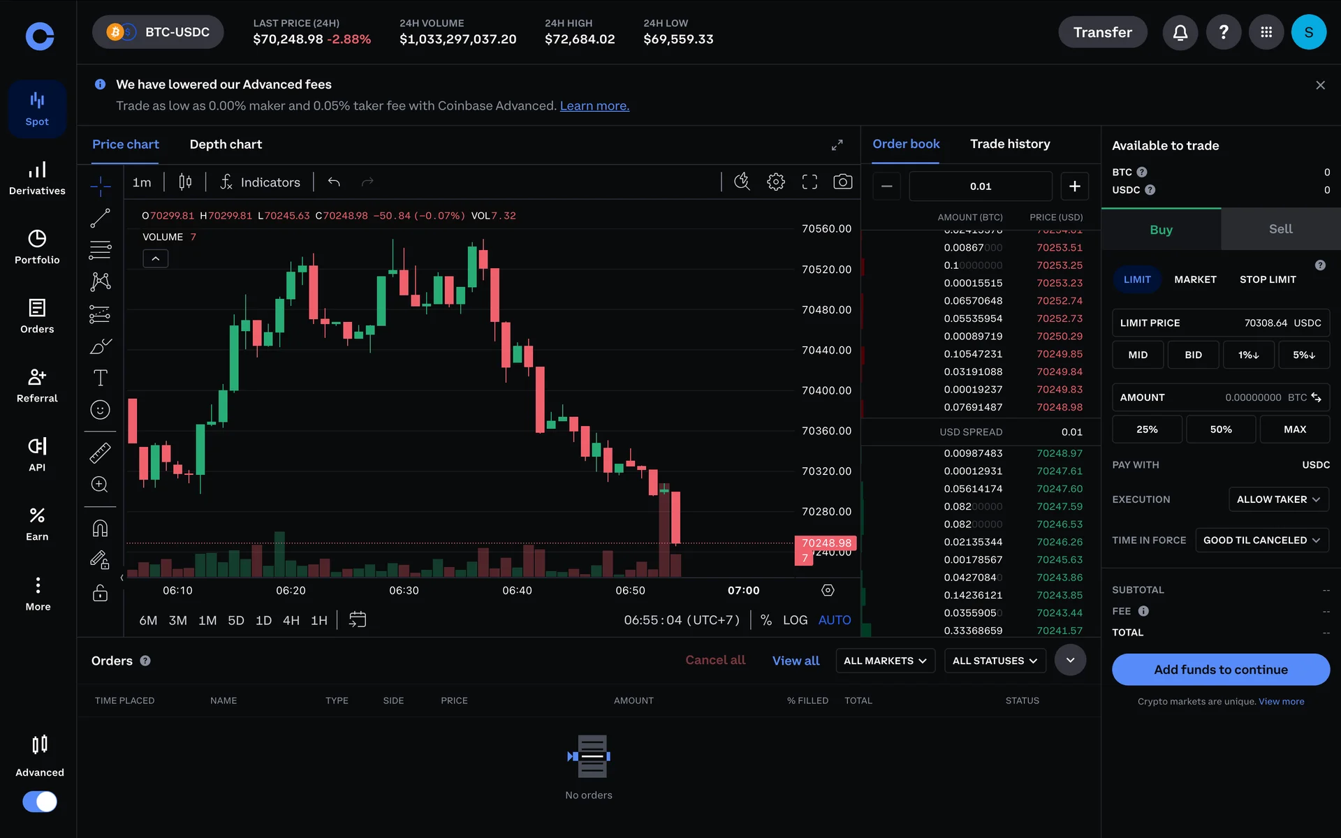Click the Transfer button
This screenshot has width=1341, height=838.
pyautogui.click(x=1102, y=32)
